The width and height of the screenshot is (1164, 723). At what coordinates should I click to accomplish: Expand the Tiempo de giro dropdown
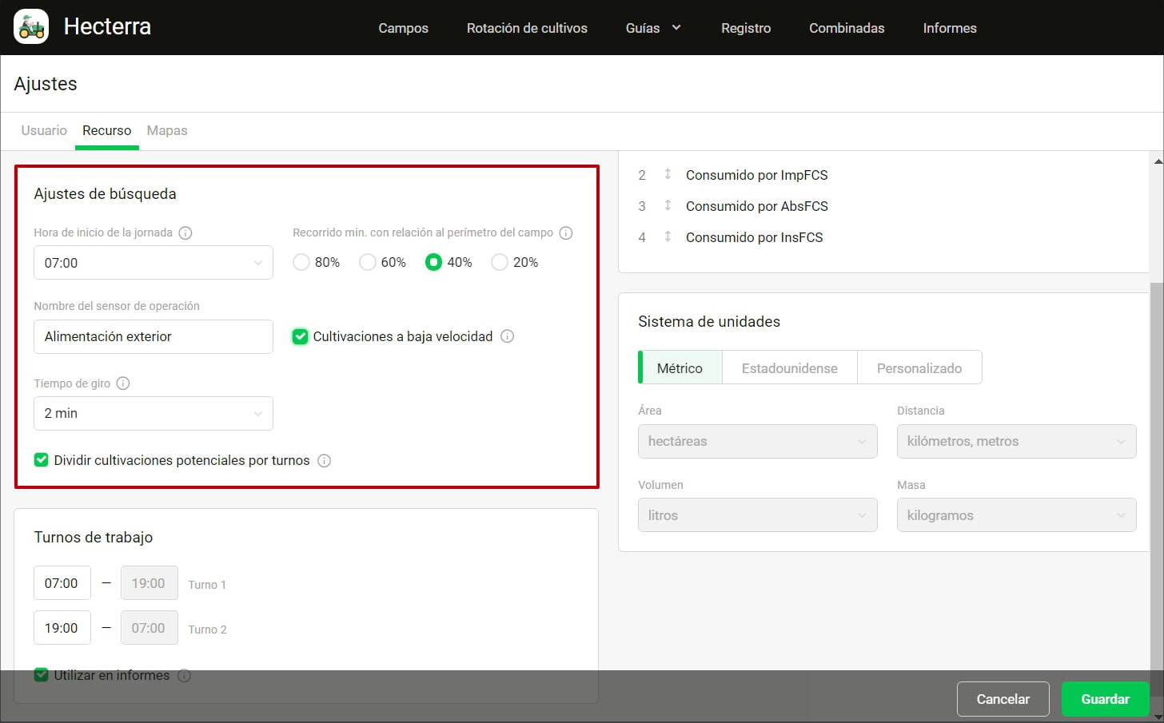click(153, 413)
